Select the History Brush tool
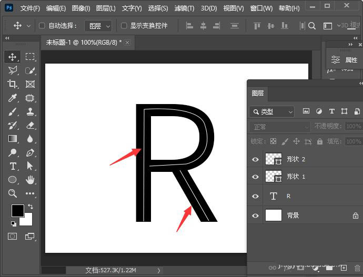363x277 pixels. coord(12,126)
